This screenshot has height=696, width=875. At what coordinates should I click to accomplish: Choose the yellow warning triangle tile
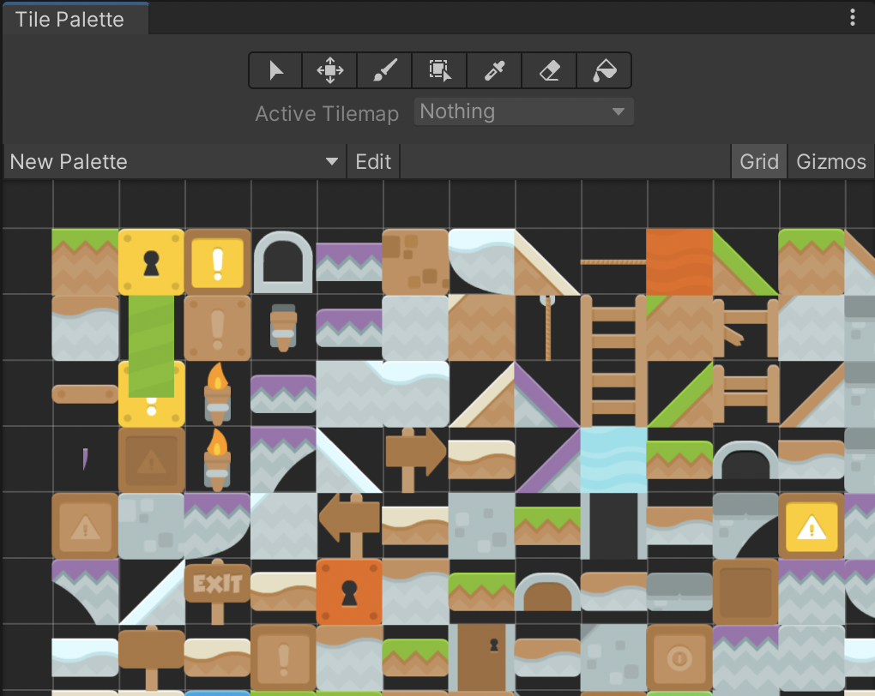pyautogui.click(x=811, y=525)
